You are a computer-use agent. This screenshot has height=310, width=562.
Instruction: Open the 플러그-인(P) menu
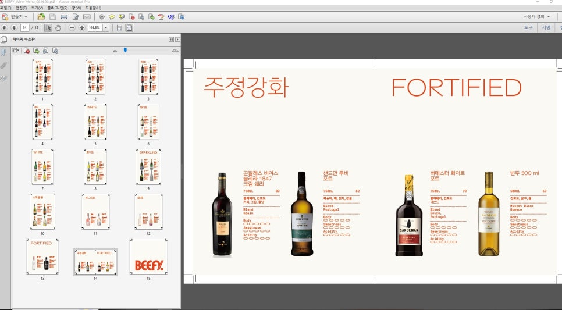tap(58, 8)
